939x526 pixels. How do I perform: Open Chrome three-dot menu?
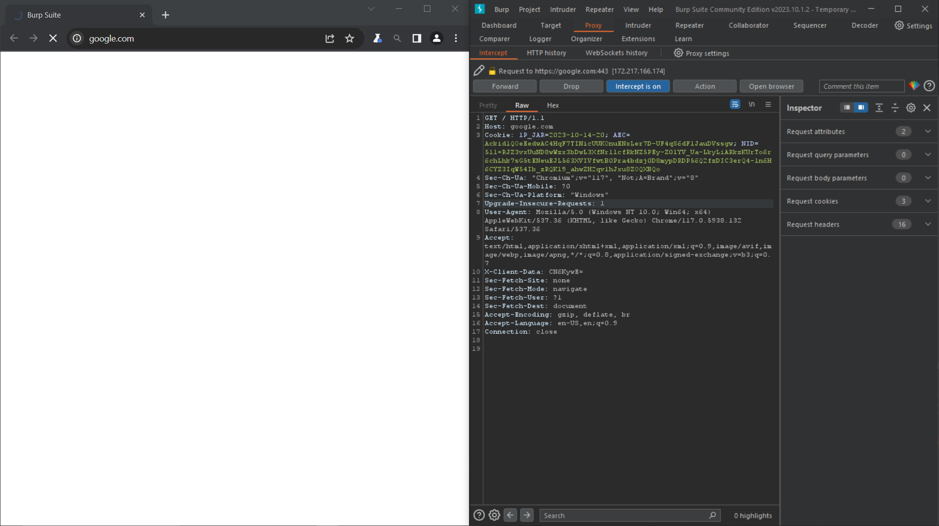(x=456, y=38)
